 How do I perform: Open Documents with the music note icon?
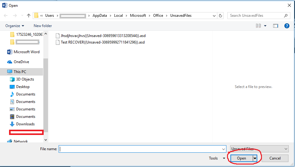[x=22, y=94]
